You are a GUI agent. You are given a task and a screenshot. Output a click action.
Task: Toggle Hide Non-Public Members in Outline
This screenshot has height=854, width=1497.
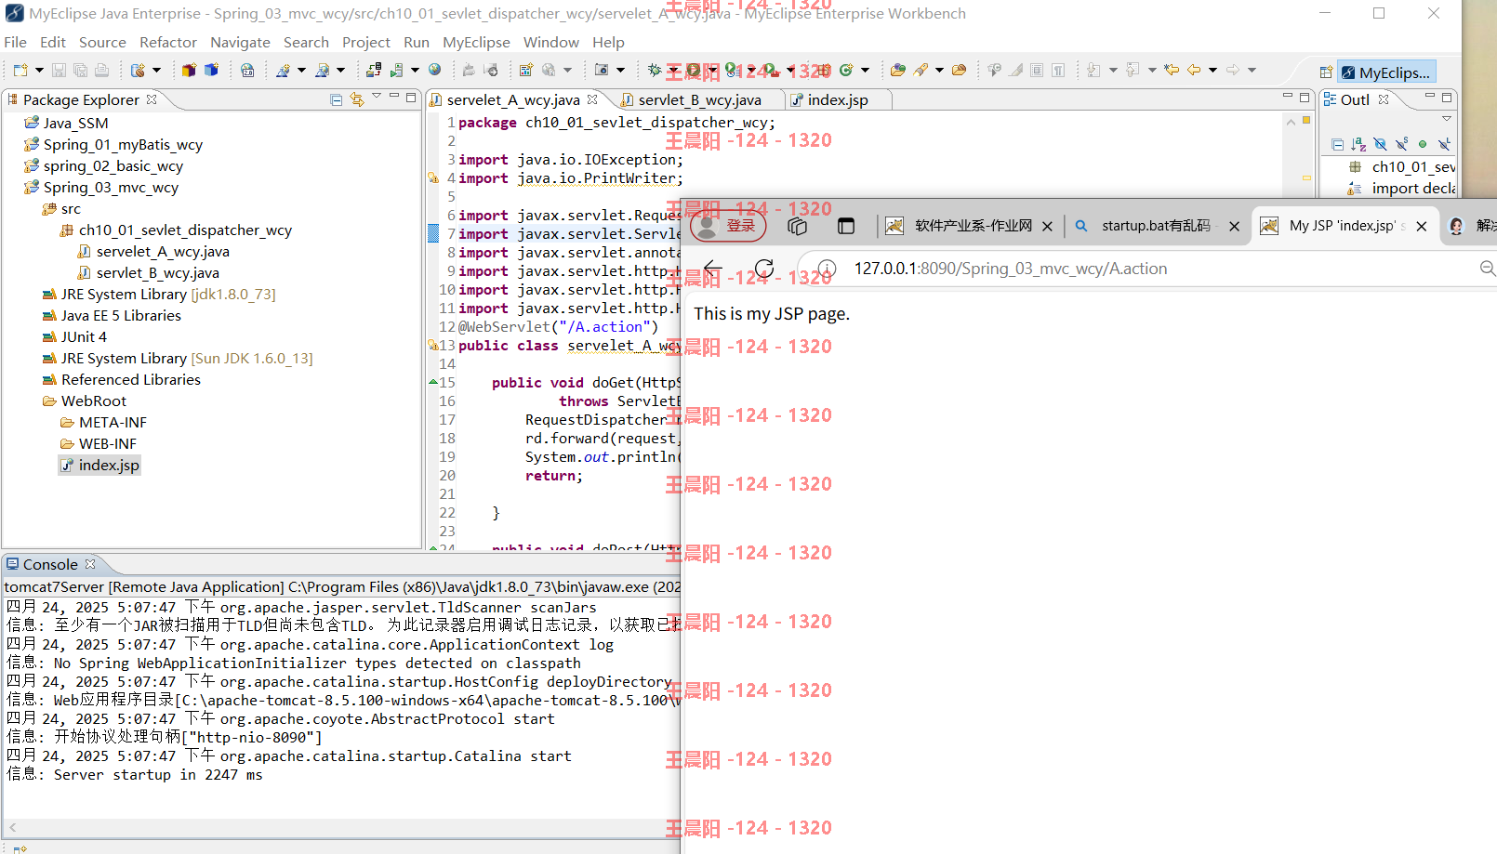pos(1423,144)
